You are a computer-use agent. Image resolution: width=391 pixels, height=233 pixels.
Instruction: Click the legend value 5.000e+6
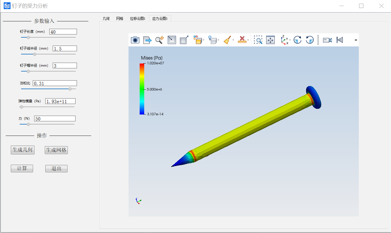pyautogui.click(x=155, y=89)
